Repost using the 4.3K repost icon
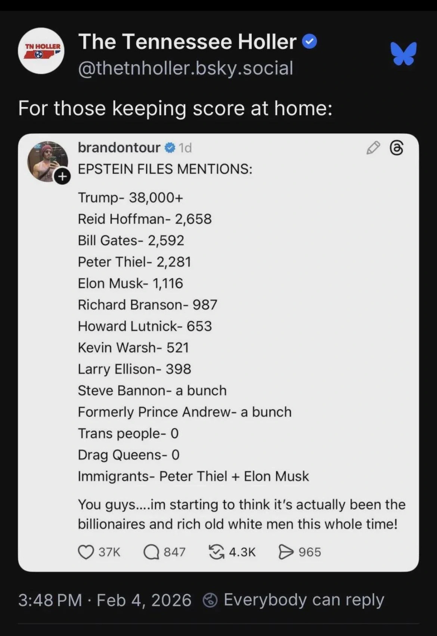 [216, 552]
